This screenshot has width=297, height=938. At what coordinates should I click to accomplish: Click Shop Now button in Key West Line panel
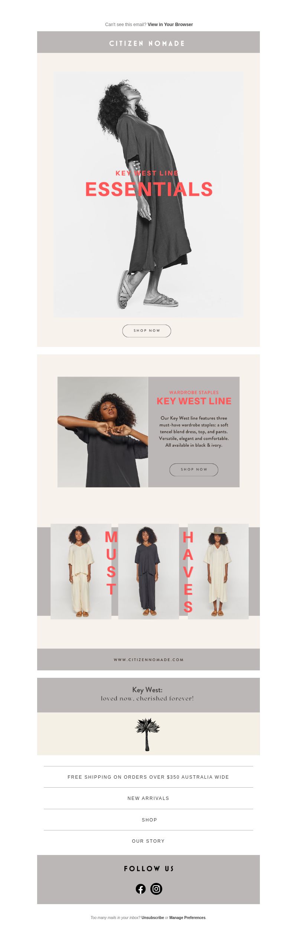pos(194,469)
